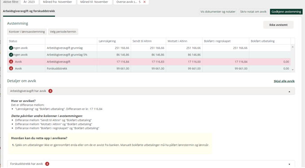Click 'Skjul alle avvik' link
This screenshot has width=305, height=168.
coord(284,81)
